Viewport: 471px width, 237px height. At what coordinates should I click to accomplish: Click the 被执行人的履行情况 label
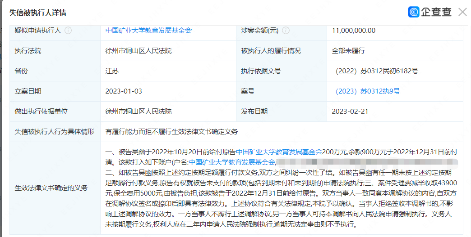[271, 51]
